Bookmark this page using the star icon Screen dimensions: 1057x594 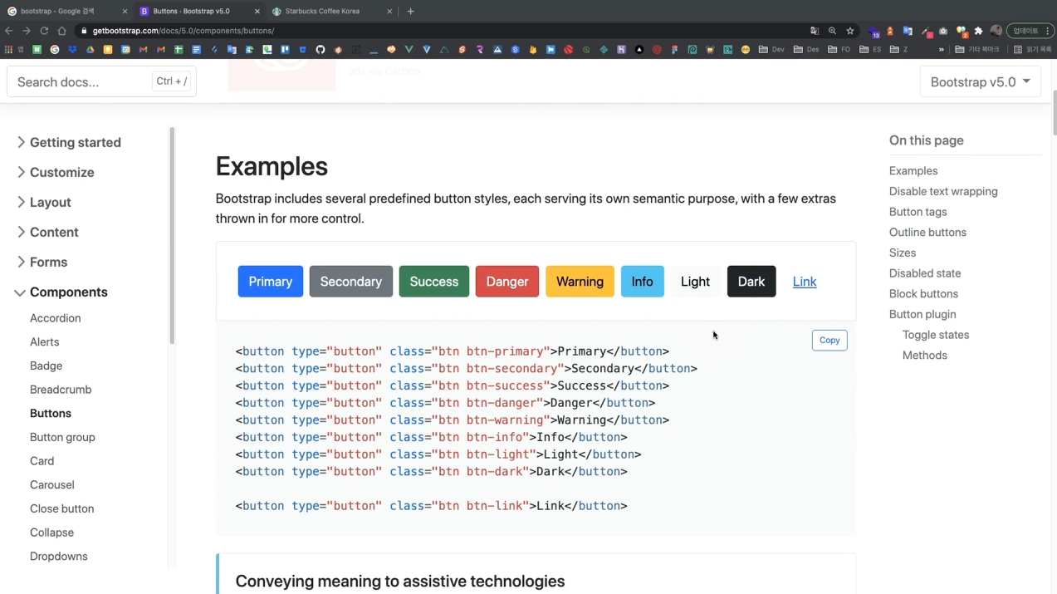coord(849,31)
